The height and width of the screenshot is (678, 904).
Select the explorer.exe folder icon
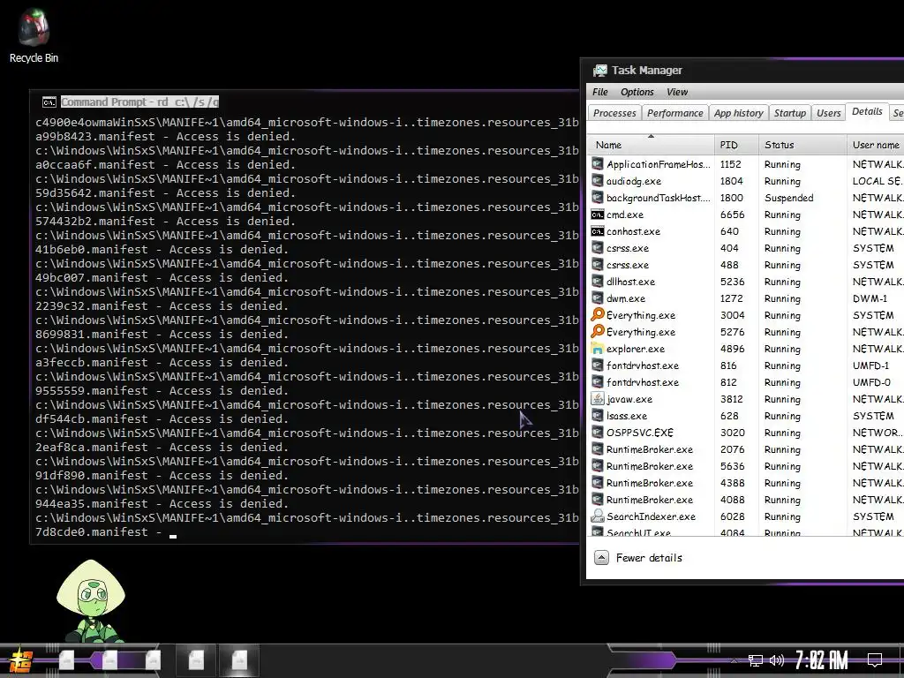point(598,348)
